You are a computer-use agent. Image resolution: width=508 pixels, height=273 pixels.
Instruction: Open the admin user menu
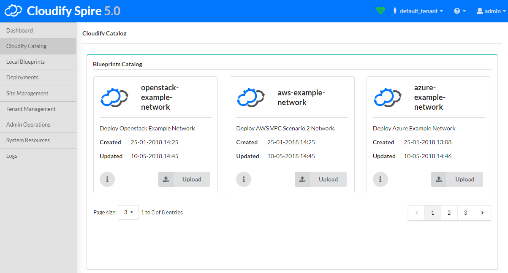[x=491, y=11]
